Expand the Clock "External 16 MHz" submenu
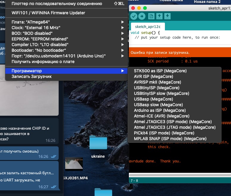The width and height of the screenshot is (231, 196). click(x=66, y=28)
